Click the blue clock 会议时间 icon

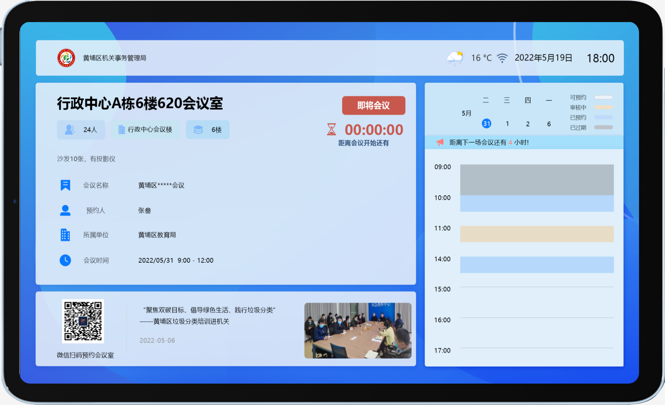pyautogui.click(x=65, y=260)
